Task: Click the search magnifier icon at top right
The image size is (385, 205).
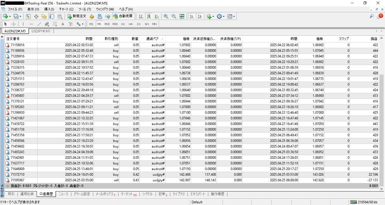Action: click(372, 17)
